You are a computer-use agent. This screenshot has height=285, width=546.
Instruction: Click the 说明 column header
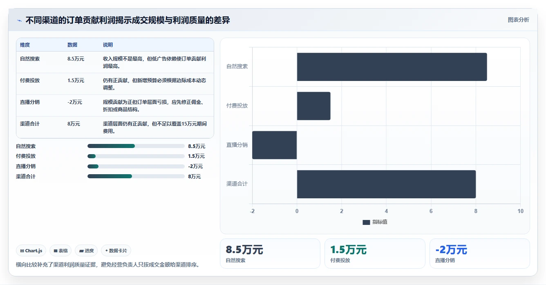coord(108,45)
